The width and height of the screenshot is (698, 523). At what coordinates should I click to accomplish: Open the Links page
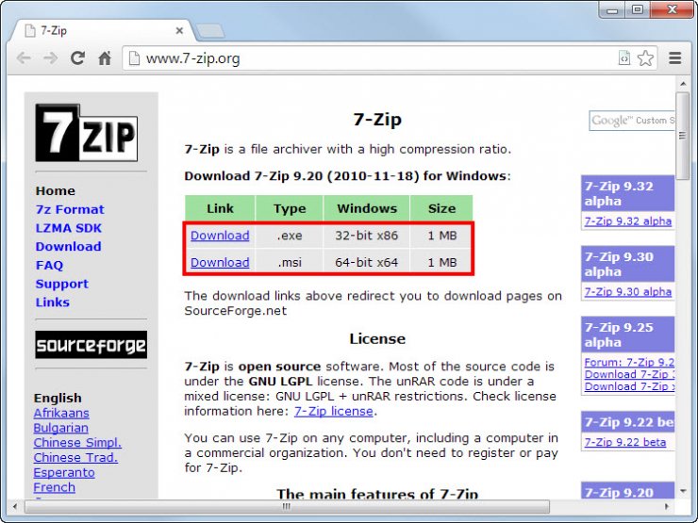click(53, 302)
